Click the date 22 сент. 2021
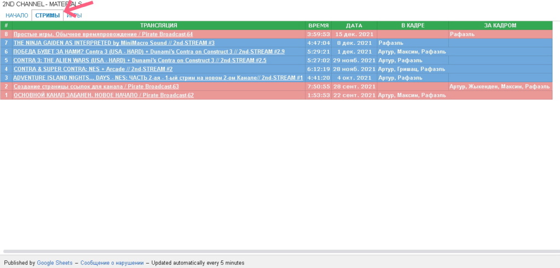560x268 pixels. pos(354,95)
